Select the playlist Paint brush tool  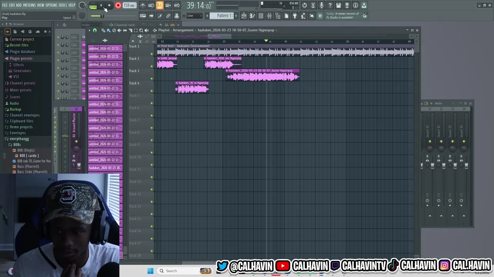pyautogui.click(x=109, y=30)
